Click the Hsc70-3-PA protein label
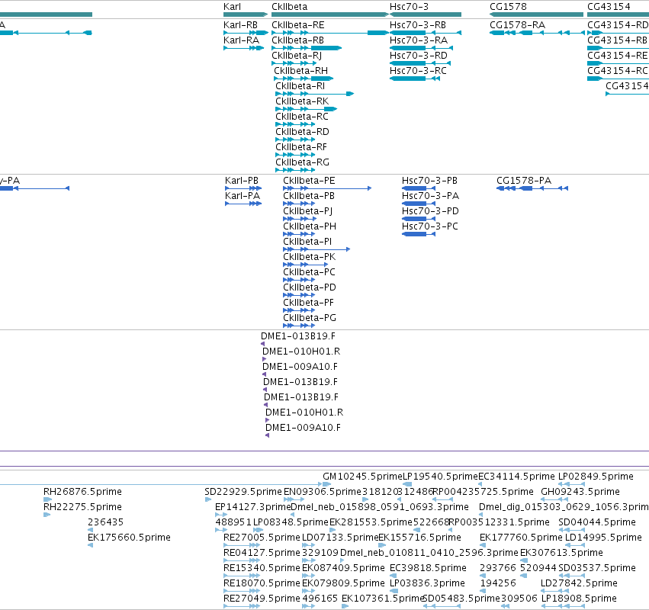 430,196
